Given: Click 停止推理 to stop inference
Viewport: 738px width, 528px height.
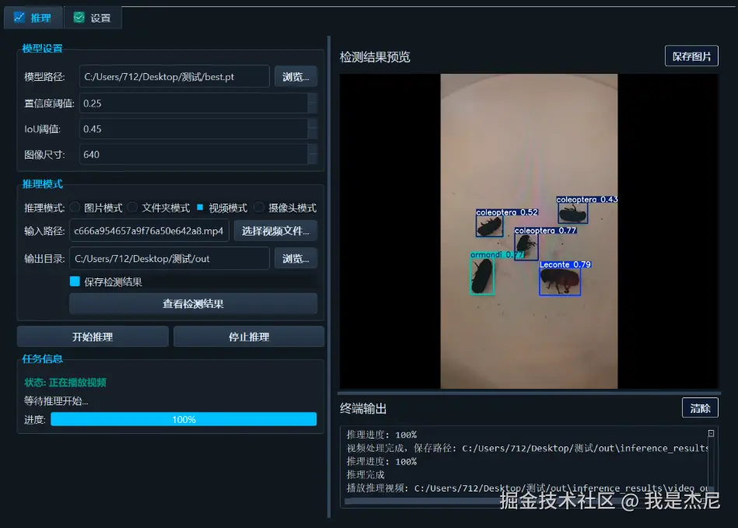Looking at the screenshot, I should point(247,336).
